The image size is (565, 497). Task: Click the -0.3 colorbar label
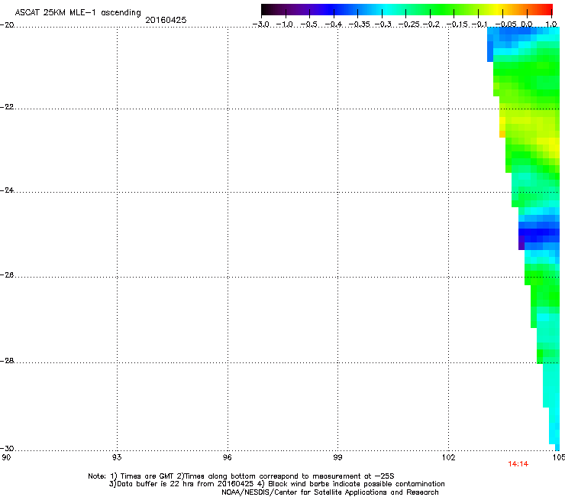[383, 24]
